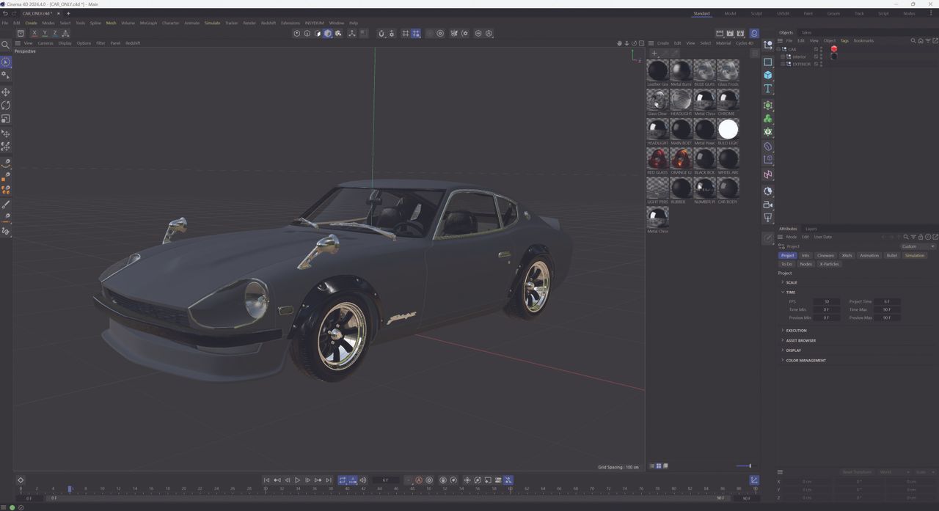939x511 pixels.
Task: Open the To Do project tab
Action: pyautogui.click(x=786, y=264)
